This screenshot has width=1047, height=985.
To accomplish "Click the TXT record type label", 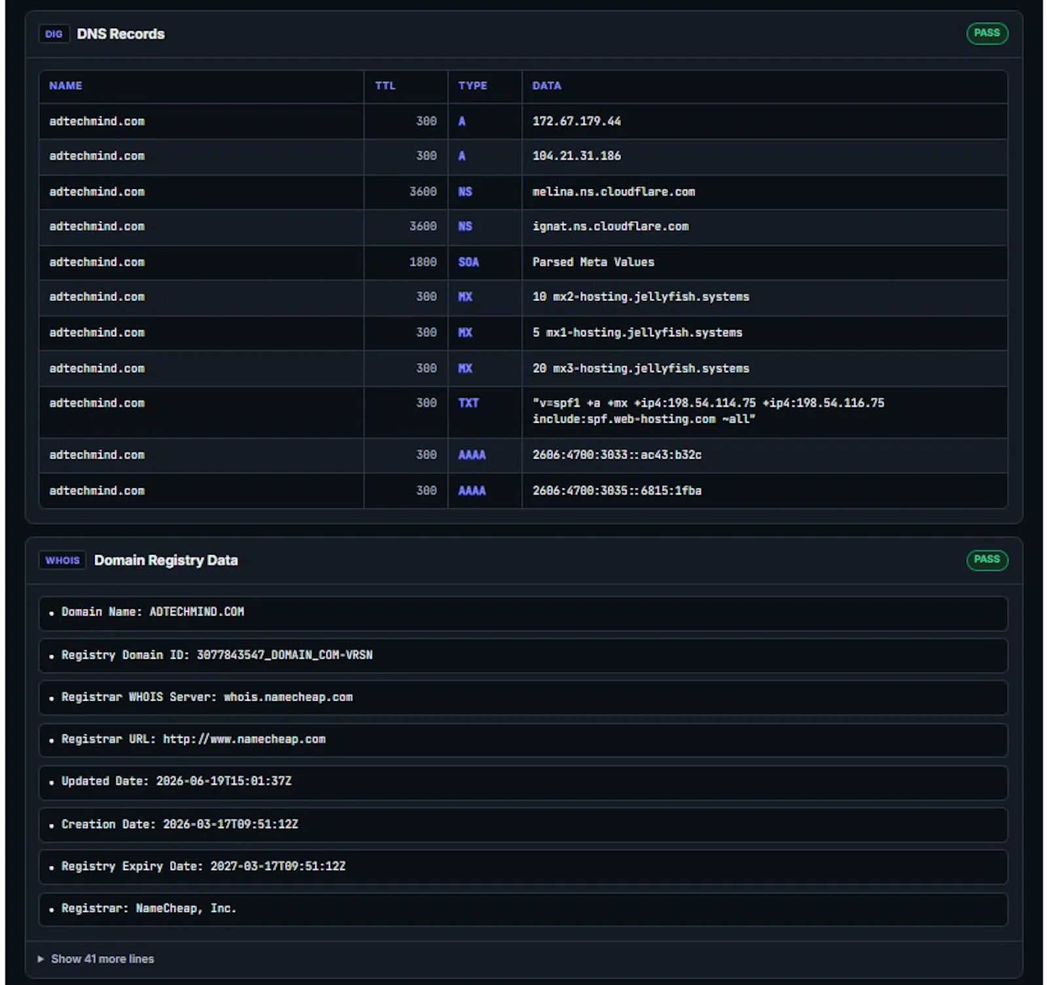I will 469,404.
